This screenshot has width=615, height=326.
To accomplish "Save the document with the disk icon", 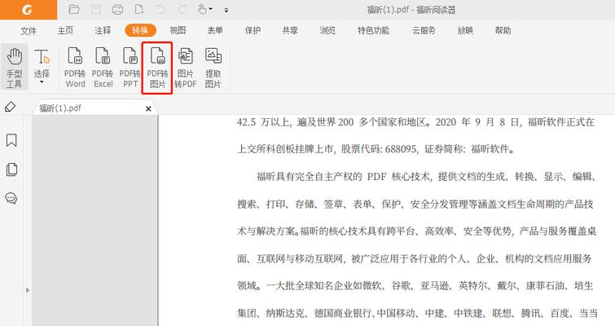I will click(x=95, y=10).
